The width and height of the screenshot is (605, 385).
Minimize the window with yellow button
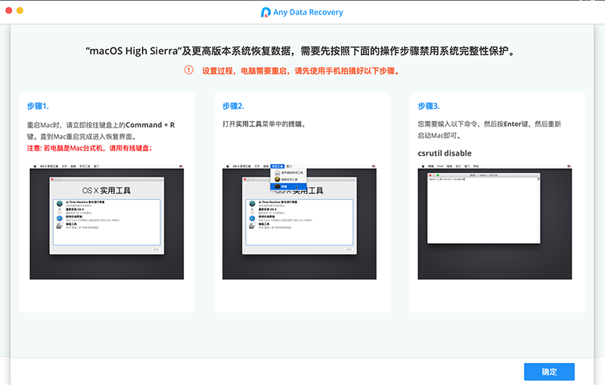(x=20, y=11)
